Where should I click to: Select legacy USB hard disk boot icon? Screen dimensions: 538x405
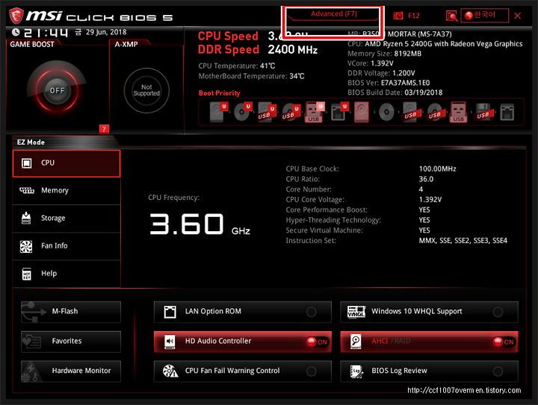[410, 112]
